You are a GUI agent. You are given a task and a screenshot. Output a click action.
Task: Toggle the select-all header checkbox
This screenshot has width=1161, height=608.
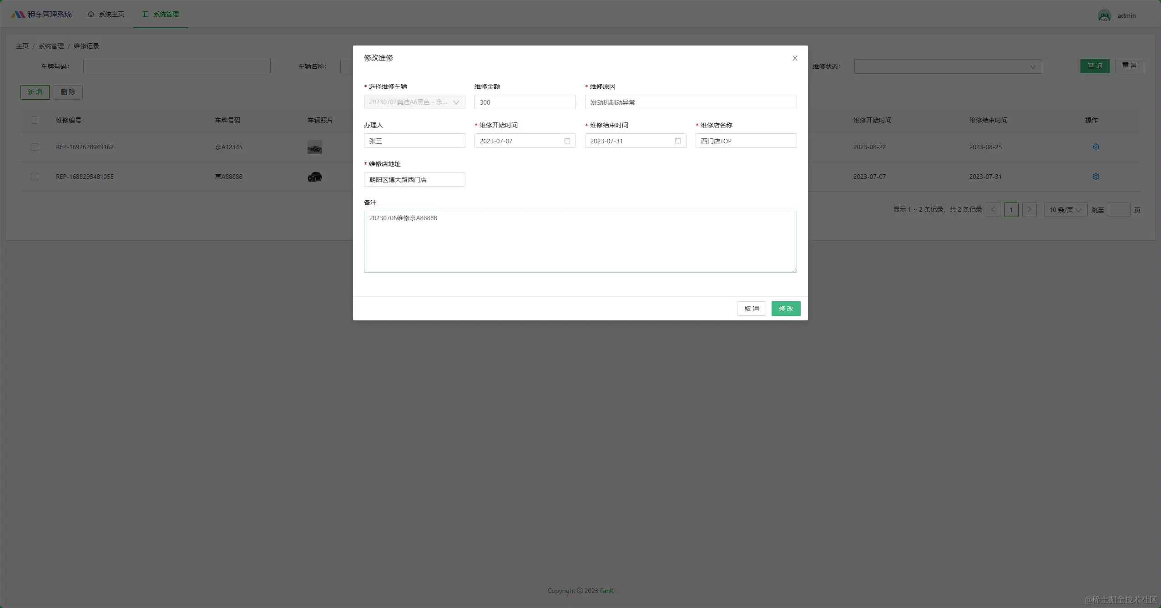pos(35,120)
